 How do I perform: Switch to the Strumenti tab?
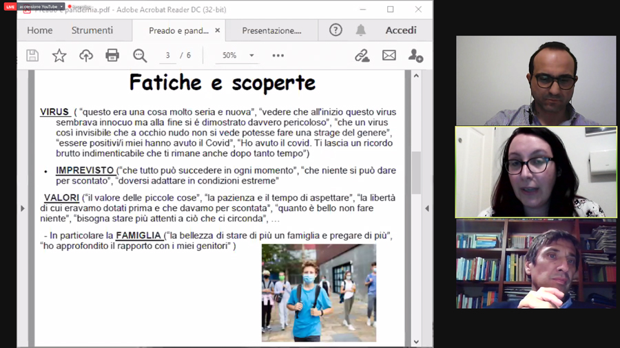click(x=92, y=30)
